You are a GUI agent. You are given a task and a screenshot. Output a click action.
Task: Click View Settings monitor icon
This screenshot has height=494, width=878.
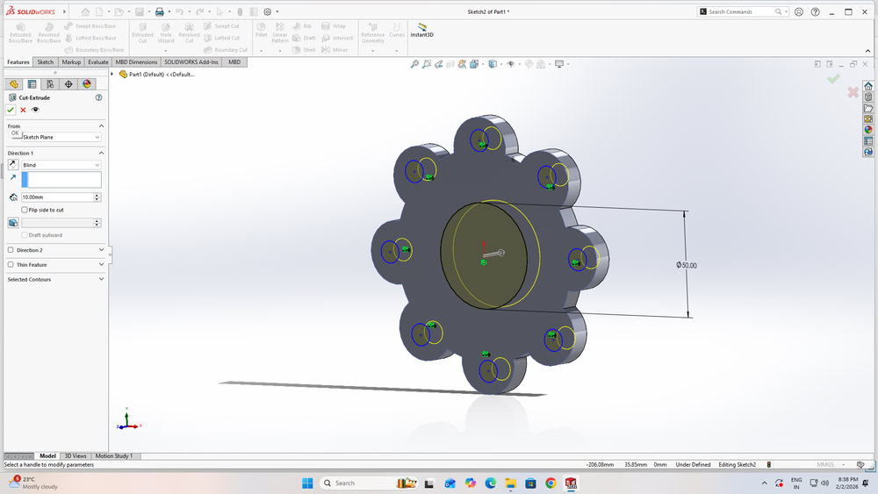click(558, 64)
